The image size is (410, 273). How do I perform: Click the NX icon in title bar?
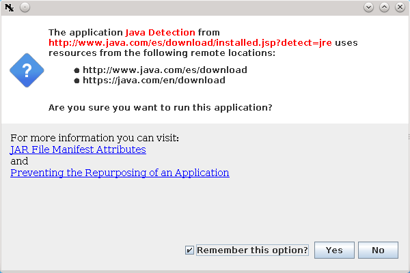[9, 8]
